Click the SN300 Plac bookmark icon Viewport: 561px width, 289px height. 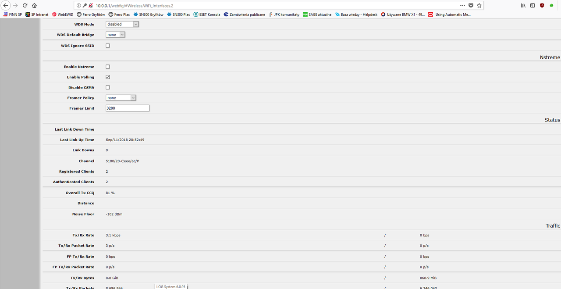click(169, 14)
